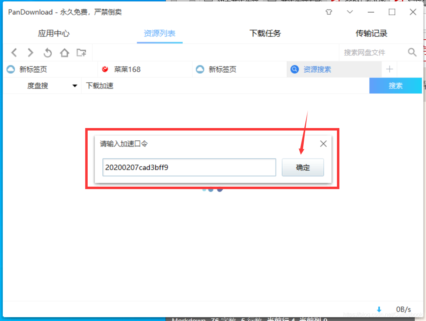Click the download speed arrow icon
The width and height of the screenshot is (426, 321).
click(x=379, y=309)
